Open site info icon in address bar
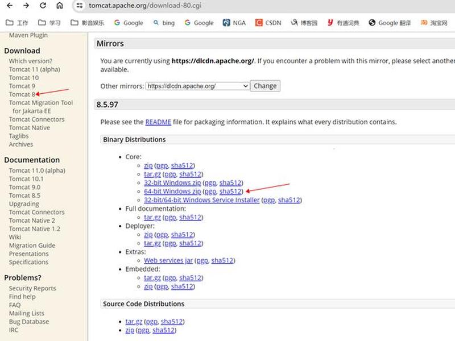Screen dimensions: 455x341 click(x=80, y=5)
